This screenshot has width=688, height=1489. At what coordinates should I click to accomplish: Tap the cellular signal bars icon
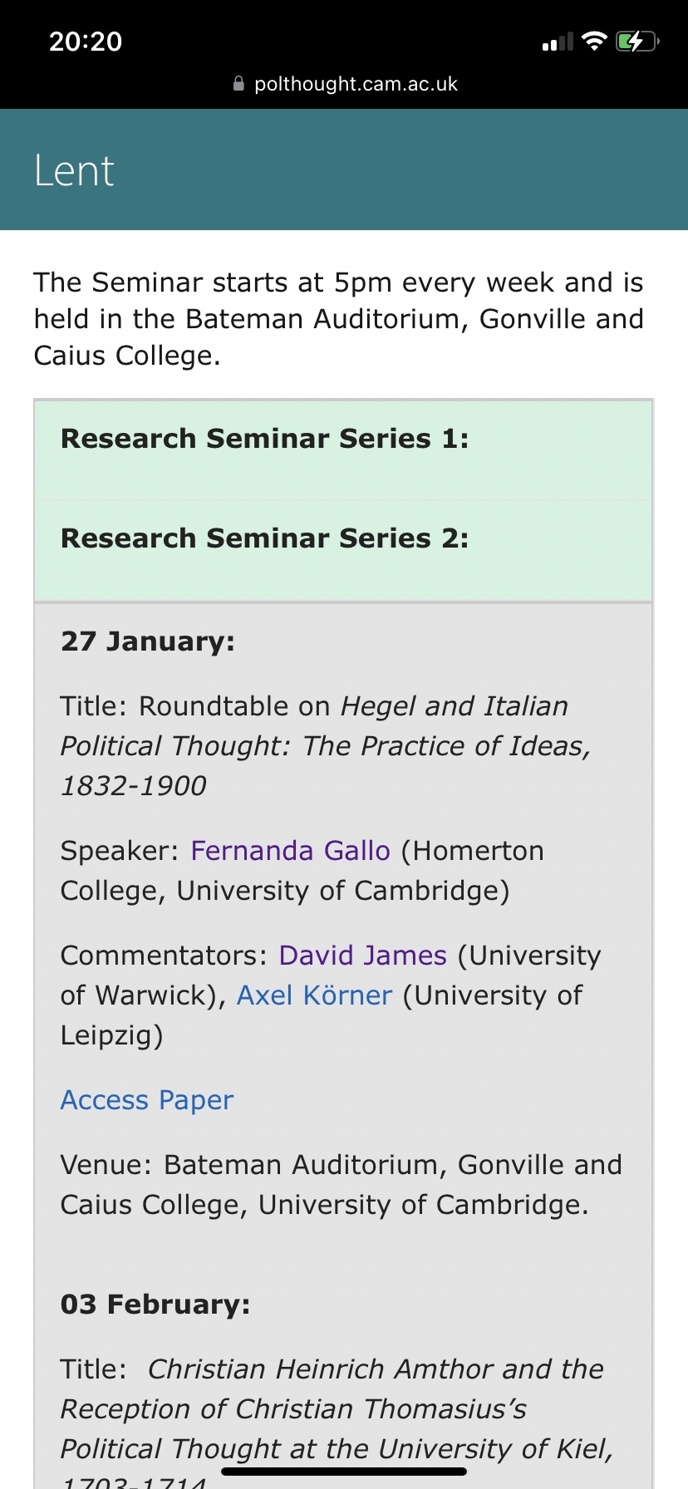tap(558, 42)
